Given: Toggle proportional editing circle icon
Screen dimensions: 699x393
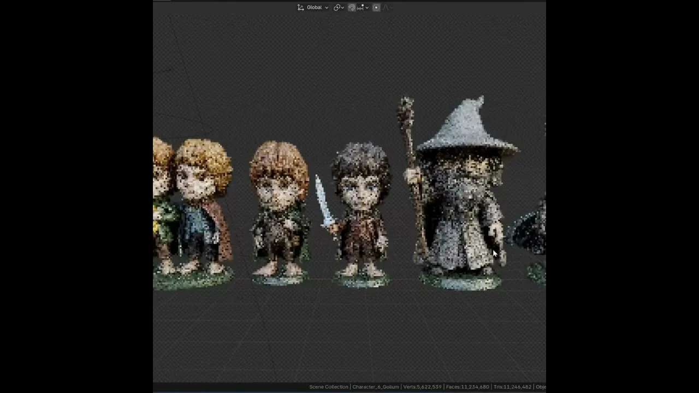Looking at the screenshot, I should (x=376, y=7).
